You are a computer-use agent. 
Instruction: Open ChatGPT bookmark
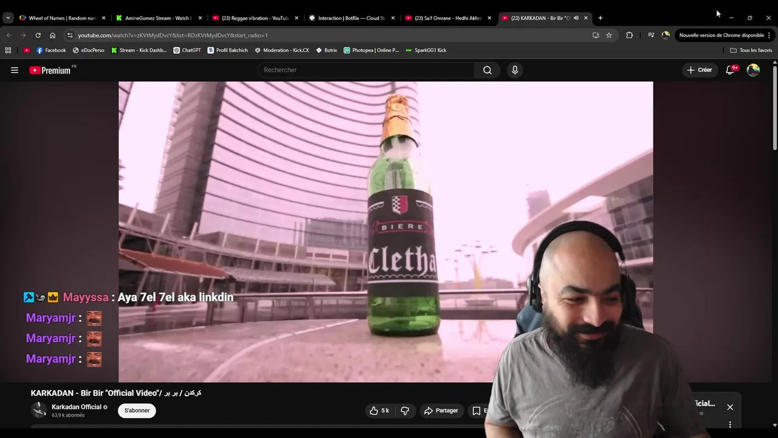pyautogui.click(x=187, y=50)
